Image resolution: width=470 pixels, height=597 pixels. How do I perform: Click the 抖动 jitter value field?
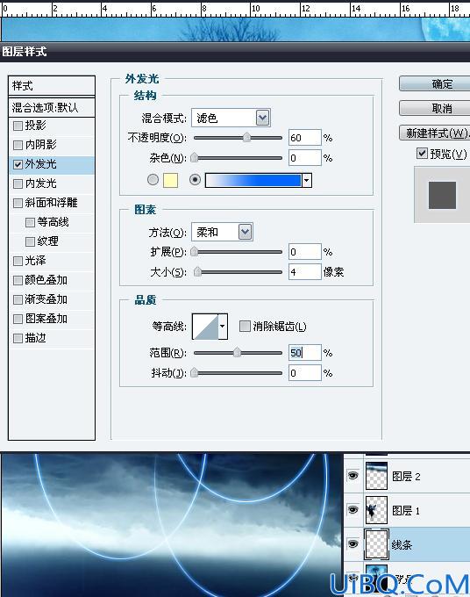pyautogui.click(x=305, y=373)
